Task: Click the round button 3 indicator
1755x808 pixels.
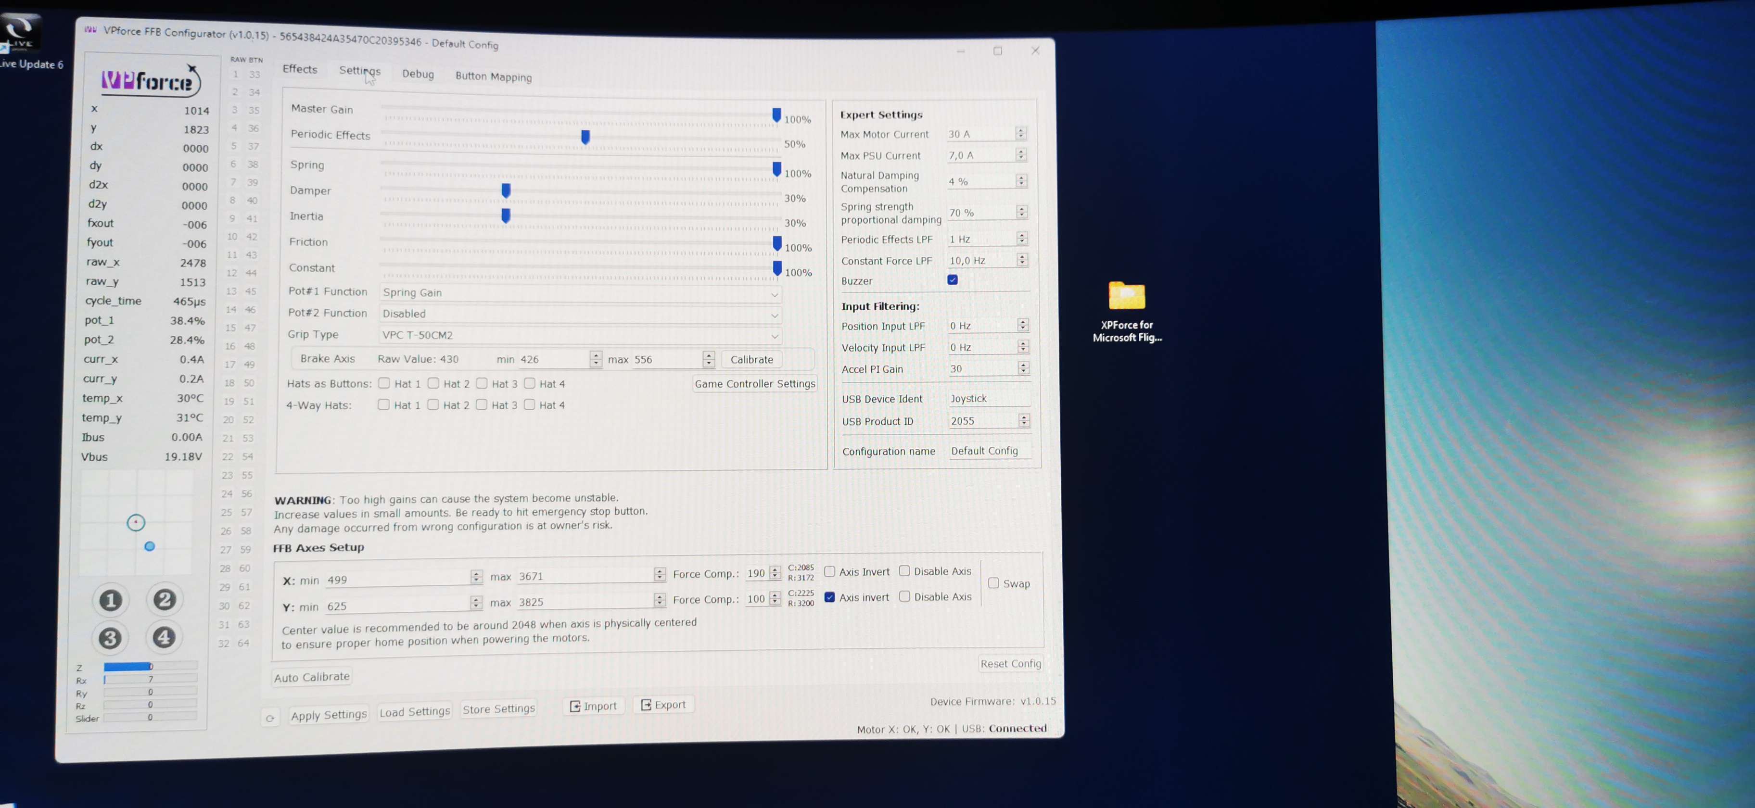Action: [x=110, y=638]
